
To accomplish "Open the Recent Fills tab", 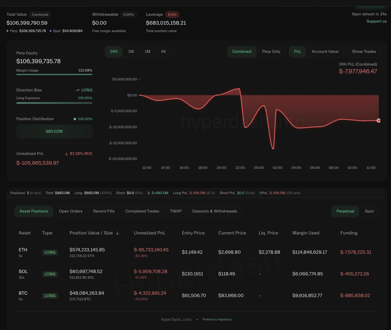I will pos(104,211).
